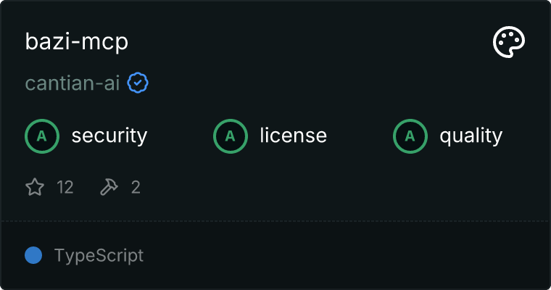Image resolution: width=551 pixels, height=290 pixels.
Task: Click the license grade A badge
Action: pyautogui.click(x=231, y=136)
